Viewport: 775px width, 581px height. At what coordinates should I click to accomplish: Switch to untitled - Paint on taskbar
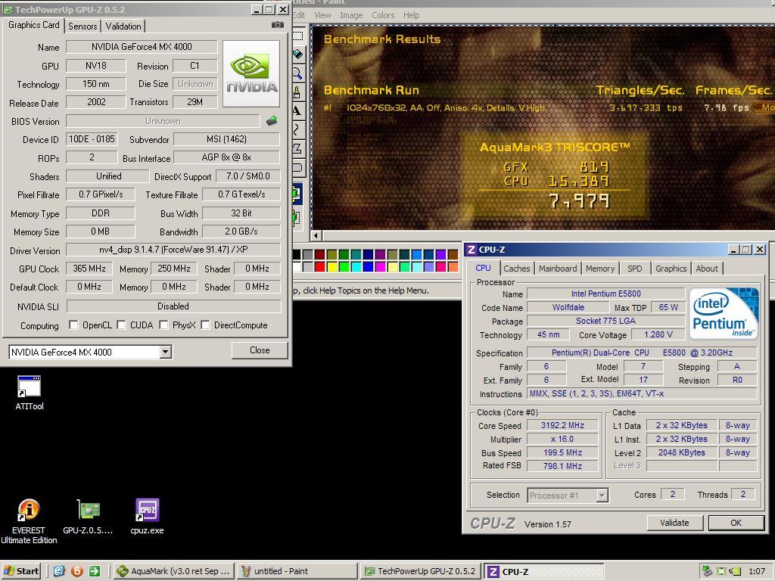pos(297,571)
